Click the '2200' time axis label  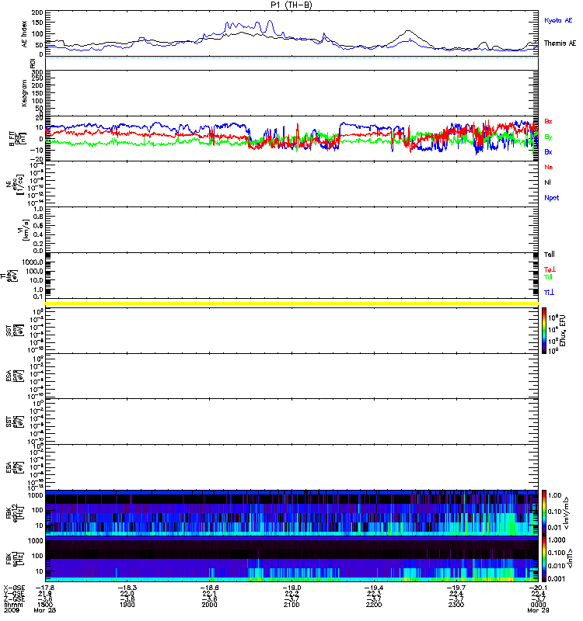(374, 605)
